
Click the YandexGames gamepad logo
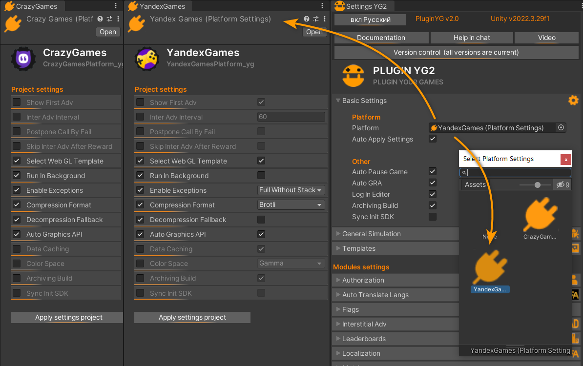tap(147, 59)
